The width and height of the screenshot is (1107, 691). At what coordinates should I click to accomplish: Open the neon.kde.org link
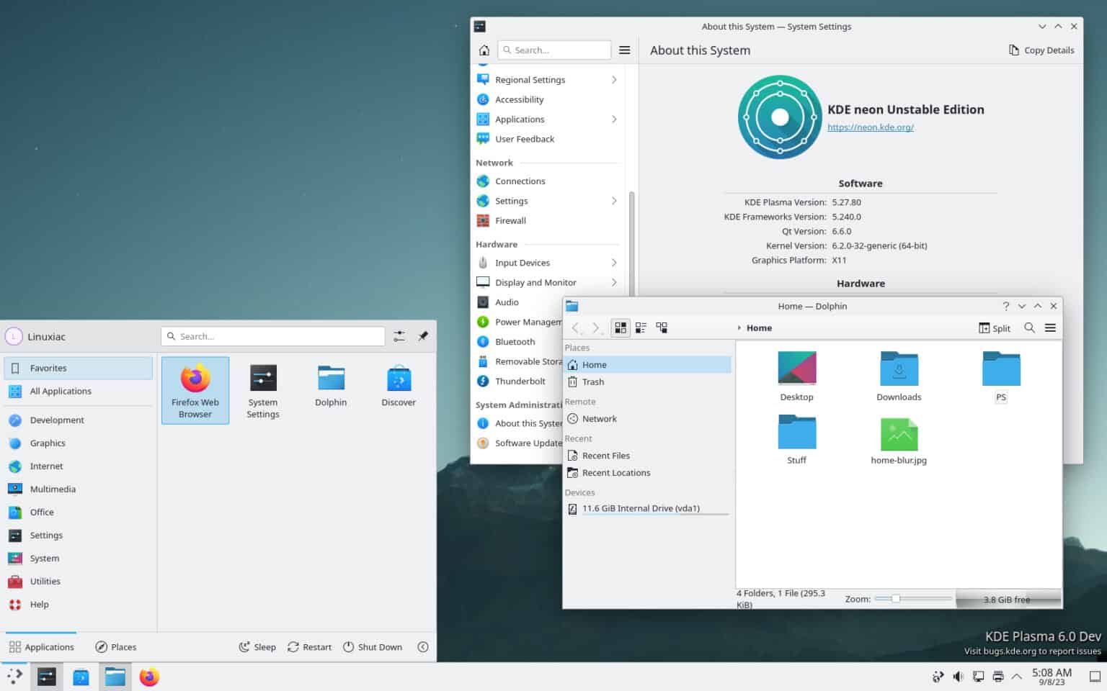[x=870, y=127]
